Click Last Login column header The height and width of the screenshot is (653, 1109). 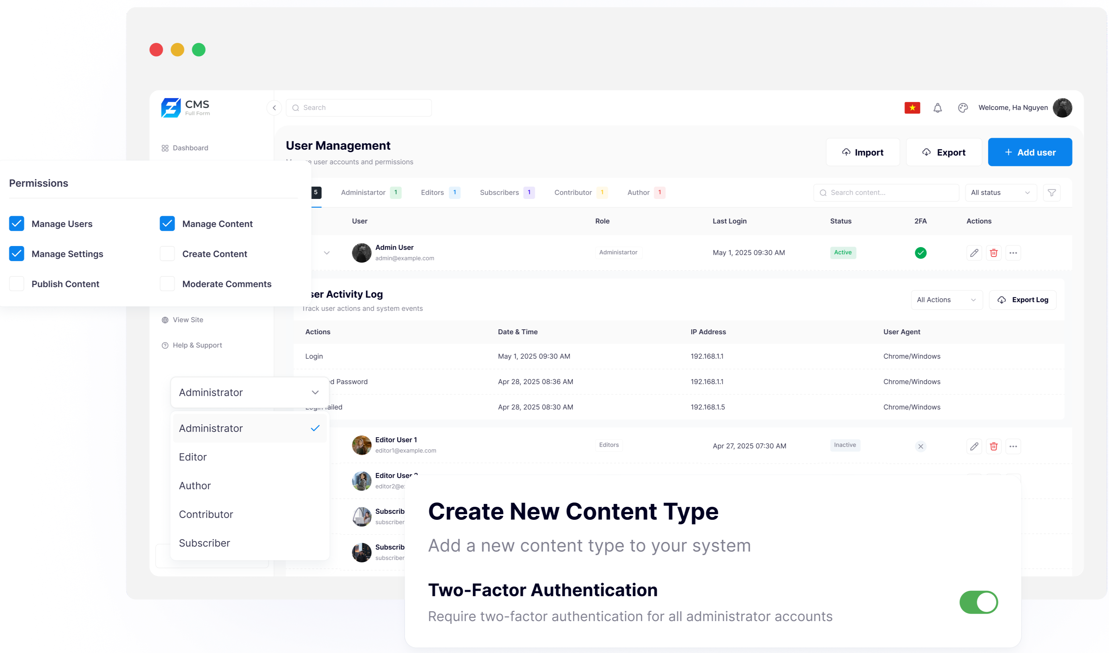(730, 221)
